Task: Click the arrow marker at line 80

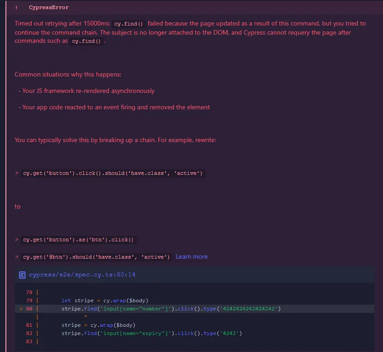Action: coord(21,309)
